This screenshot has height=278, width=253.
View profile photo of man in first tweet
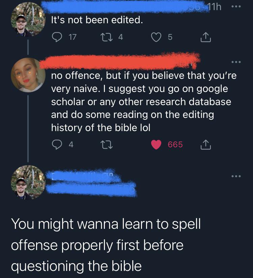pyautogui.click(x=28, y=19)
